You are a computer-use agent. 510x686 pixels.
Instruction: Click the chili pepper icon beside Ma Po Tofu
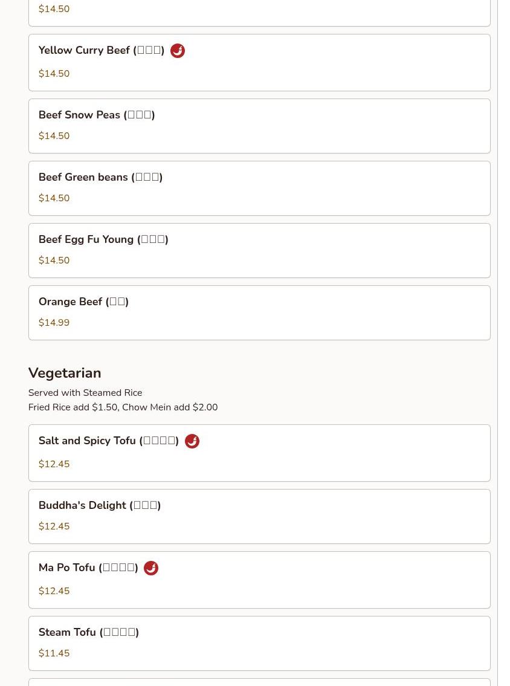click(x=151, y=568)
